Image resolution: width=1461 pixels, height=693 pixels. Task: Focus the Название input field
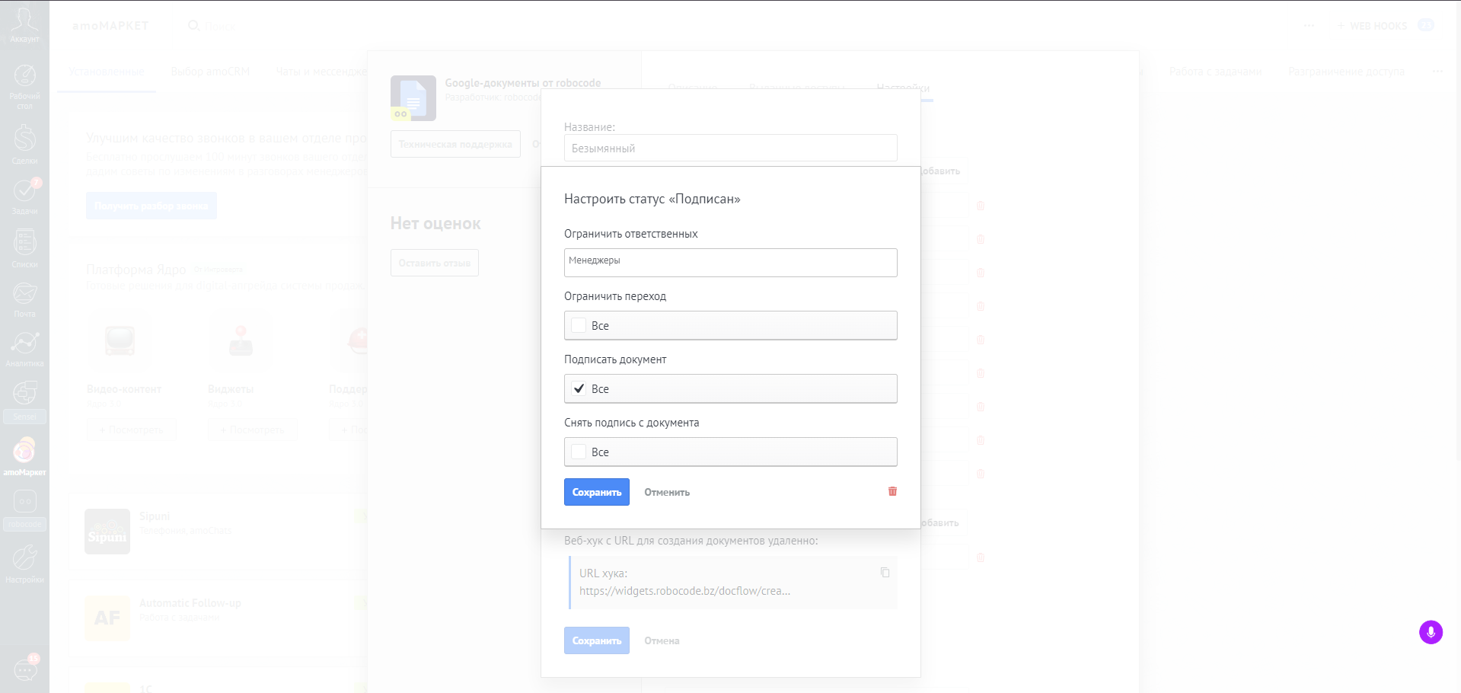click(730, 148)
